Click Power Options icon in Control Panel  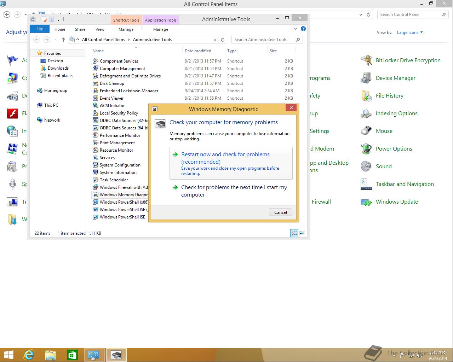point(366,149)
